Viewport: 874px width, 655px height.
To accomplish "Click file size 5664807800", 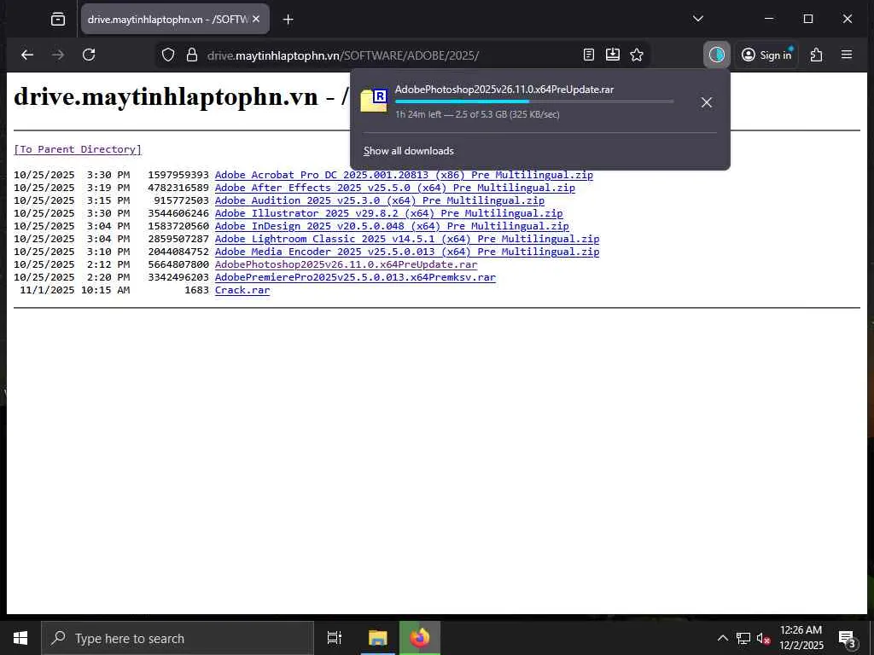I will 178,264.
